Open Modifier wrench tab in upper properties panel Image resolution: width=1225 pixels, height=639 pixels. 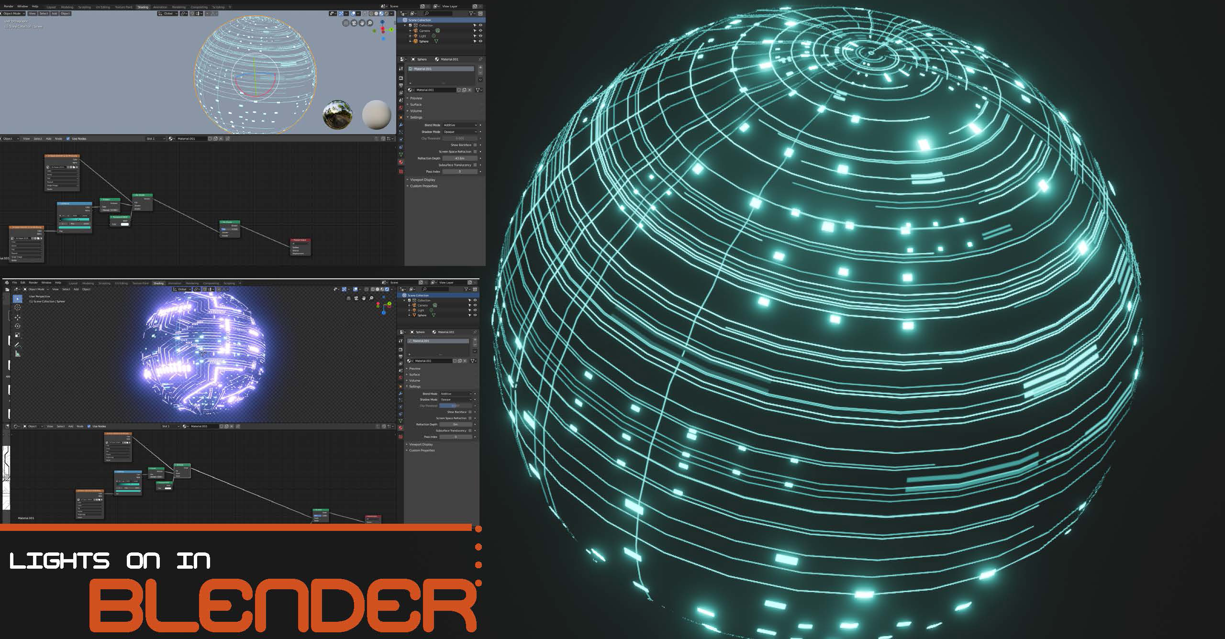coord(401,124)
